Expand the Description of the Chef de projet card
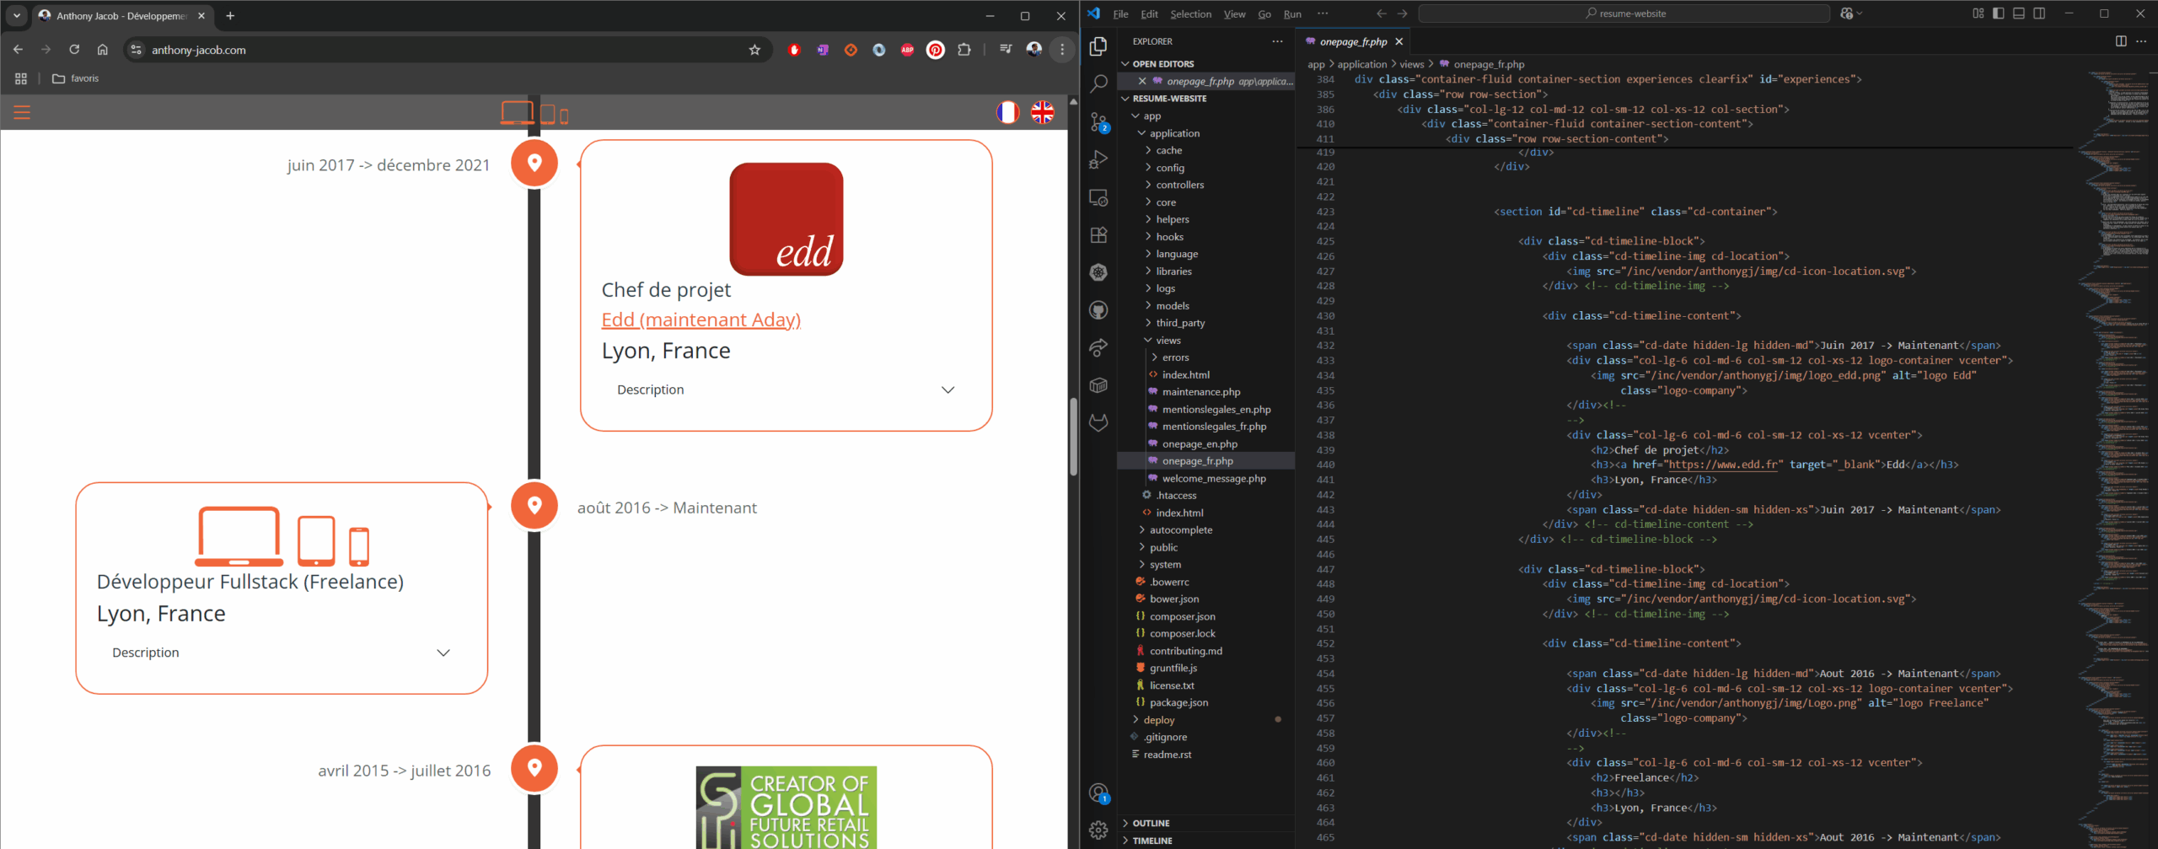This screenshot has height=849, width=2158. coord(786,390)
